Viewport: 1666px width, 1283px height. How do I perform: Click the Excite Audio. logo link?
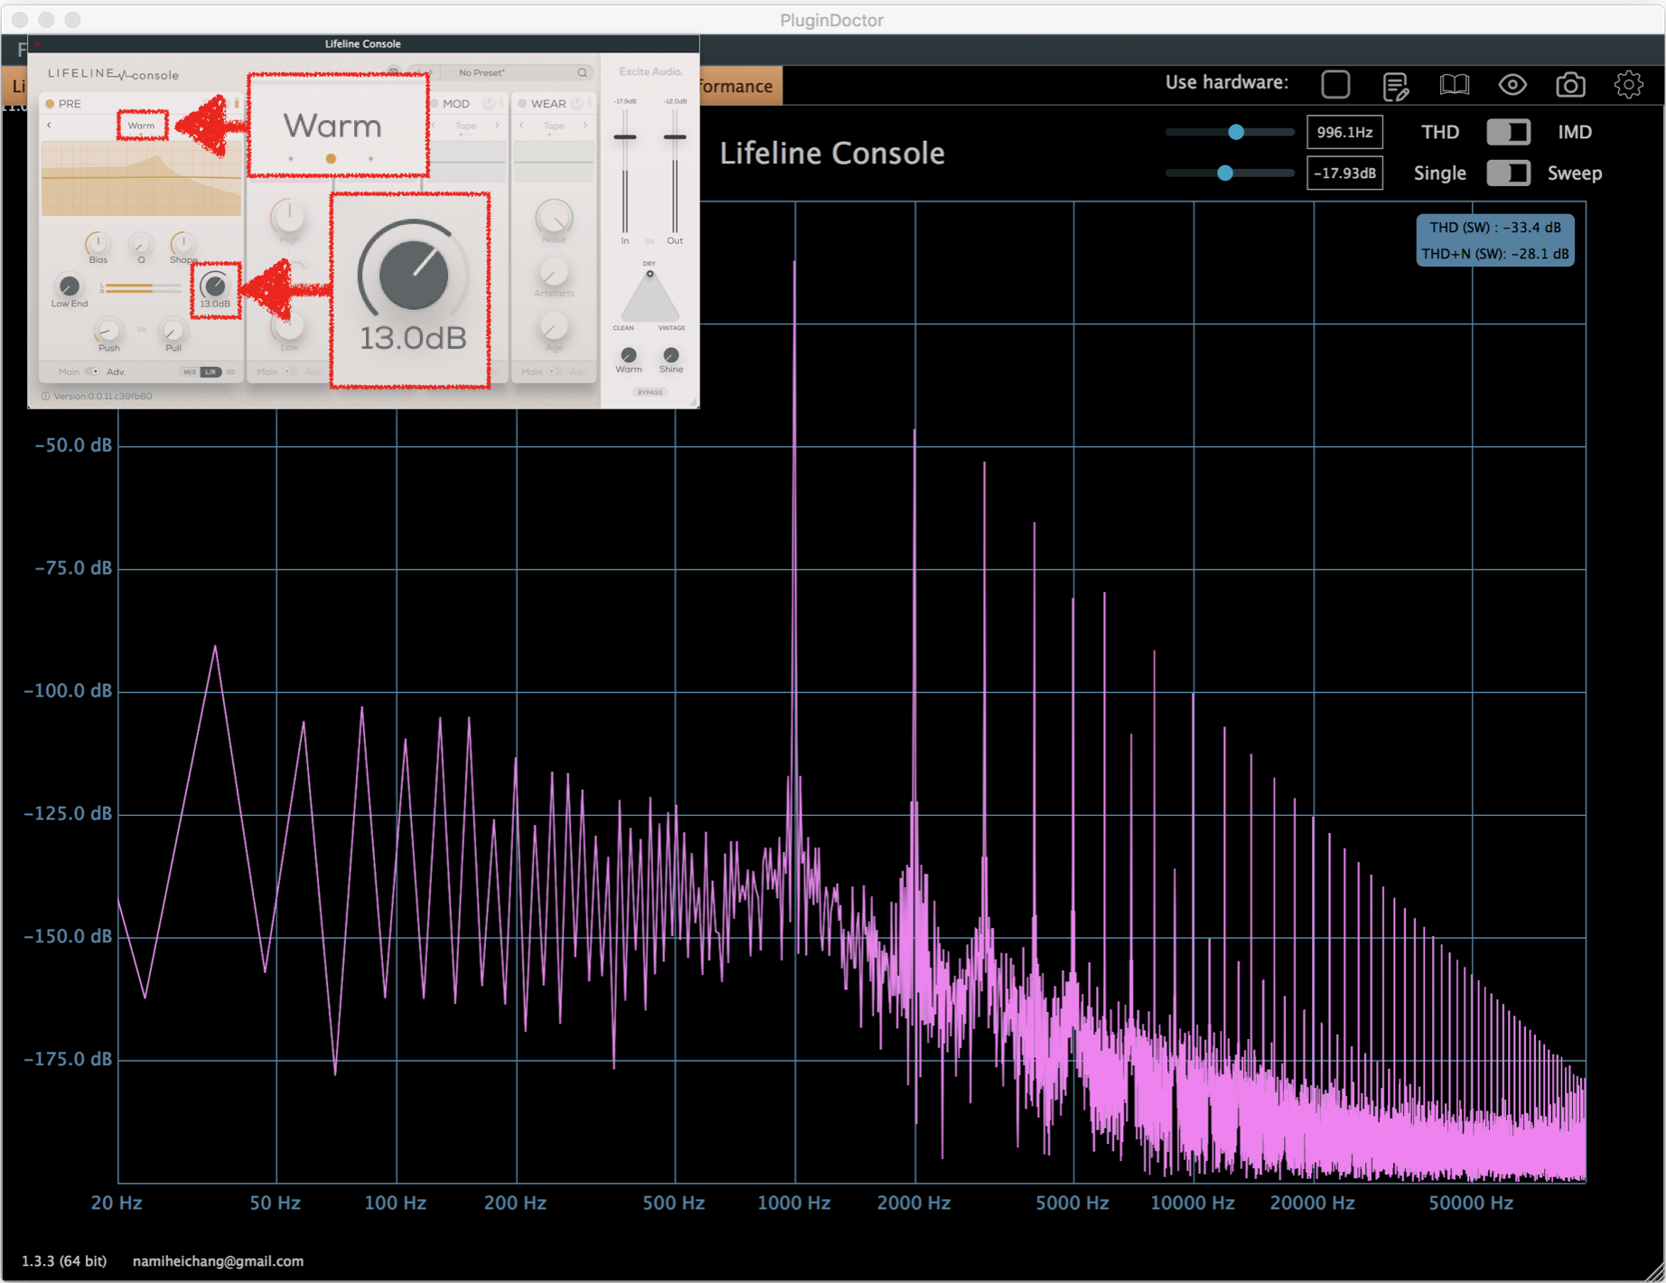click(650, 71)
